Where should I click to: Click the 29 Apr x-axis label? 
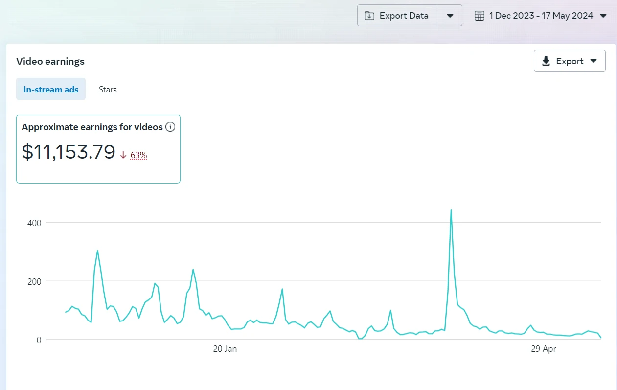(544, 349)
